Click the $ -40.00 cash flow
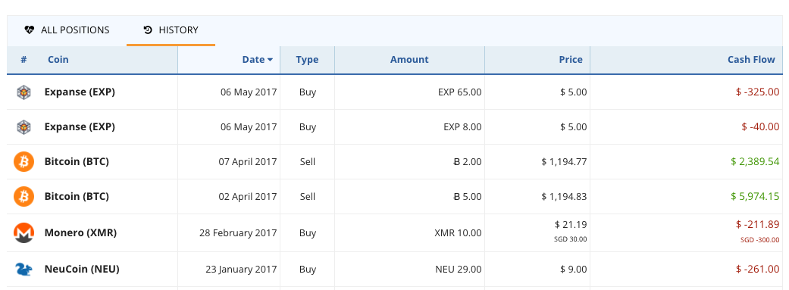789x290 pixels. point(760,127)
